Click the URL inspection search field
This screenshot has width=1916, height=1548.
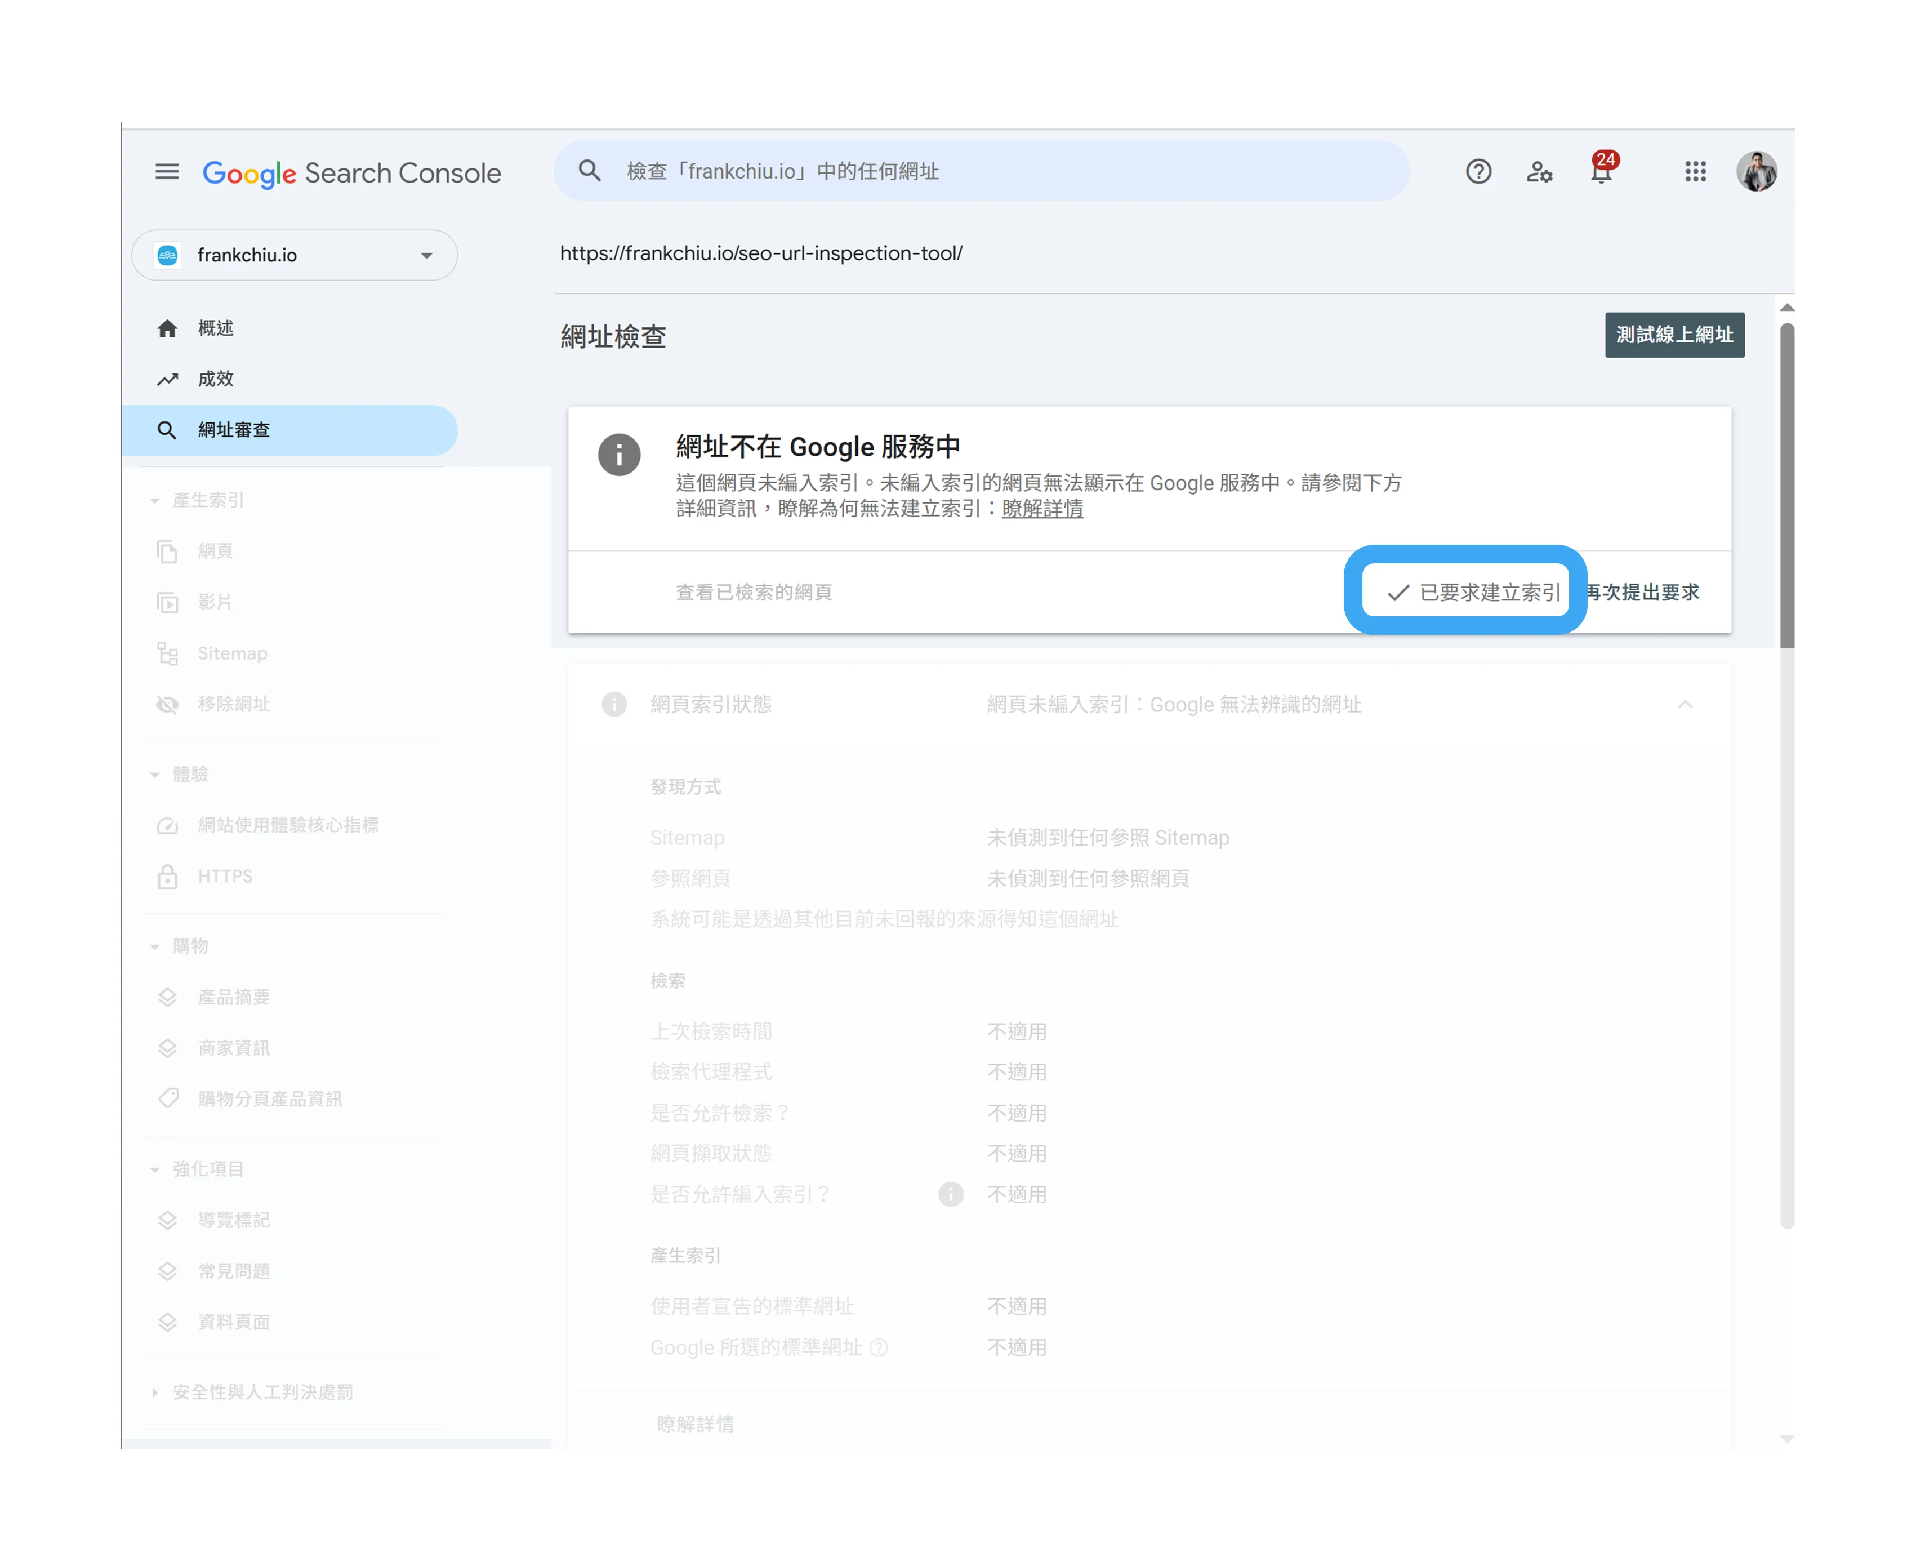[x=981, y=171]
